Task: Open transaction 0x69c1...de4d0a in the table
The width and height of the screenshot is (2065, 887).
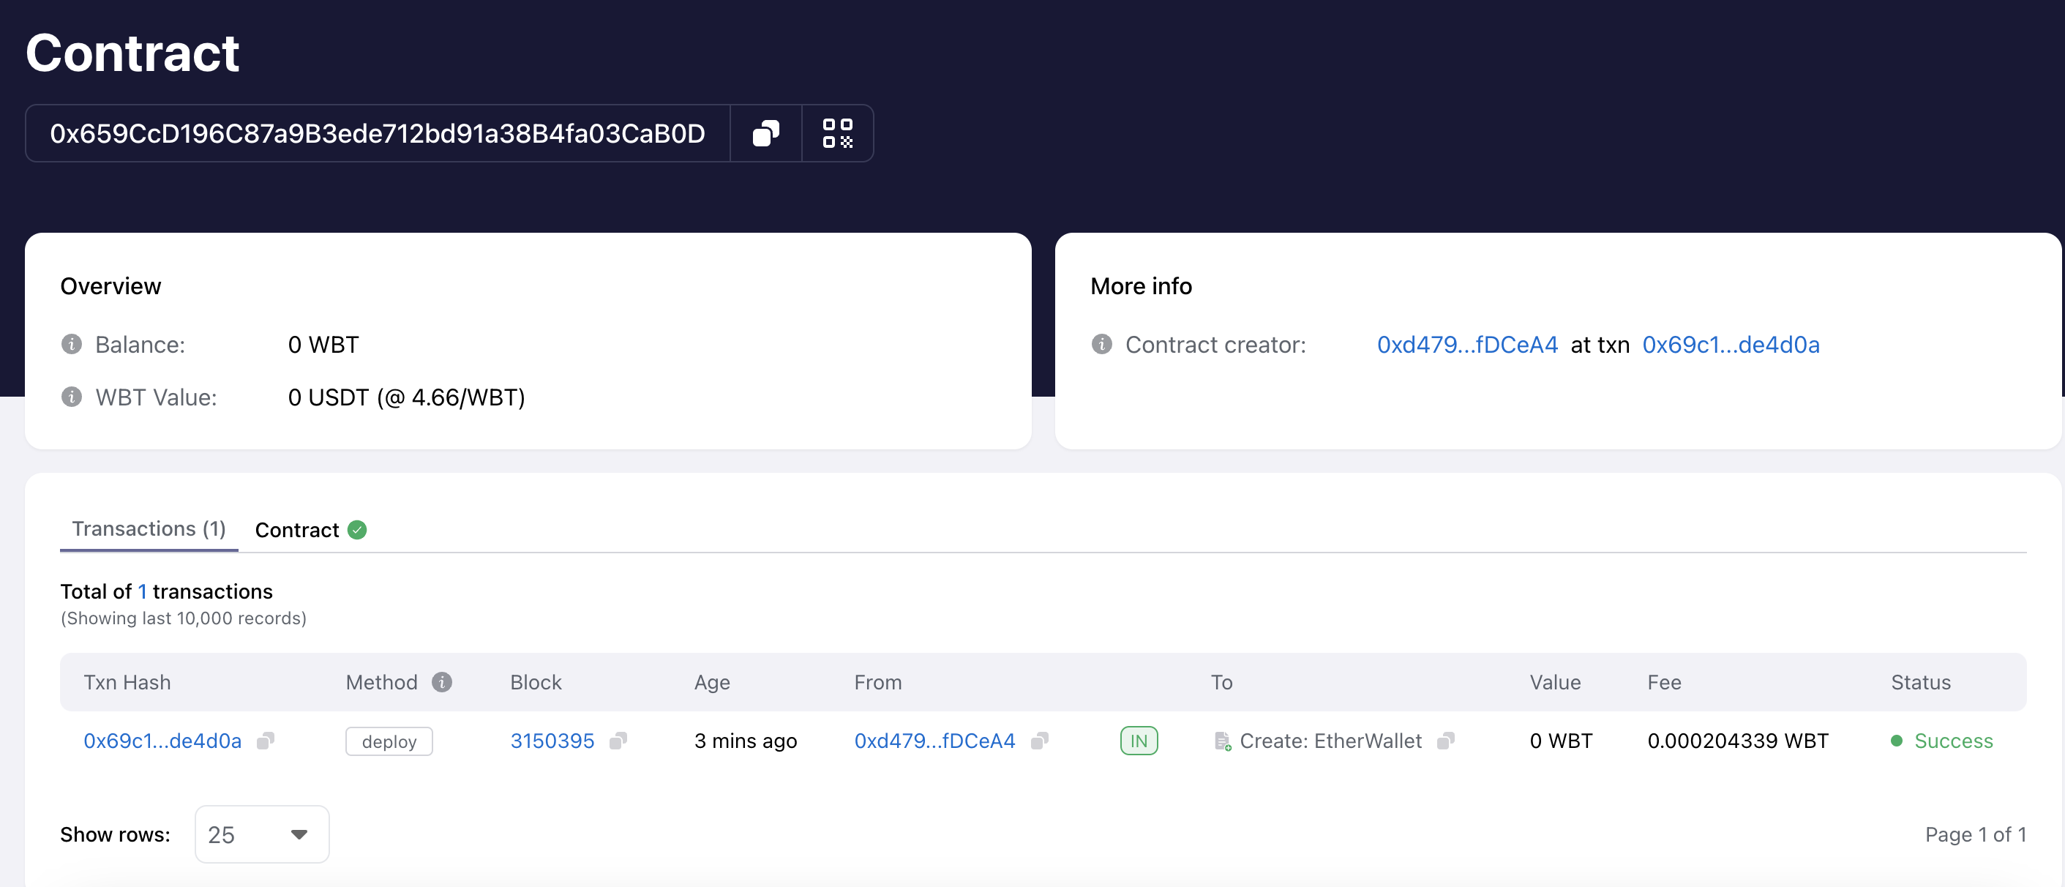Action: (162, 740)
